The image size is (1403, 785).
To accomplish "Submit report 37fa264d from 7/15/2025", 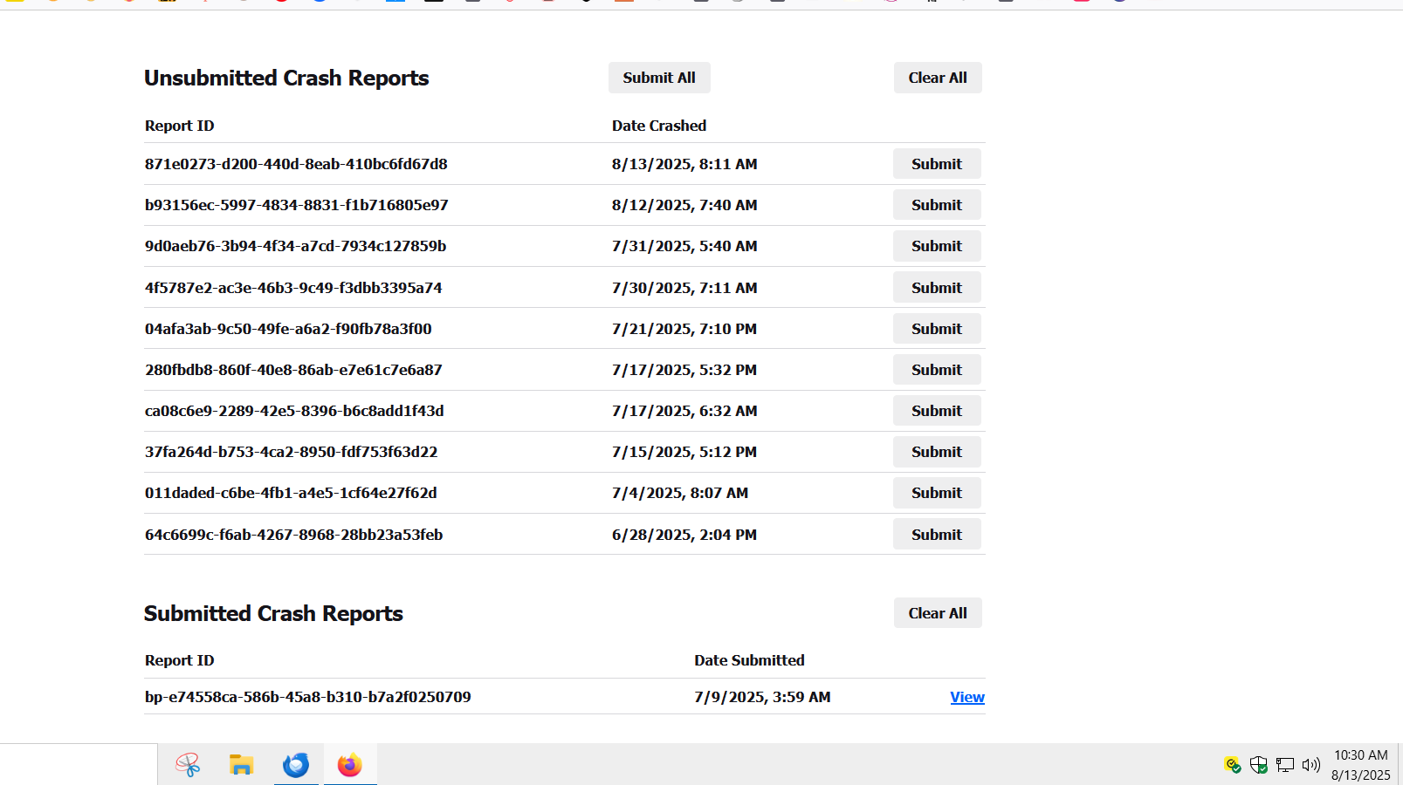I will pyautogui.click(x=936, y=452).
